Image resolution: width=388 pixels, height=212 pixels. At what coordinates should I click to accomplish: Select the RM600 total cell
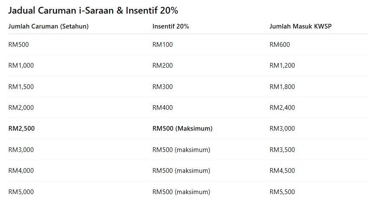[280, 44]
